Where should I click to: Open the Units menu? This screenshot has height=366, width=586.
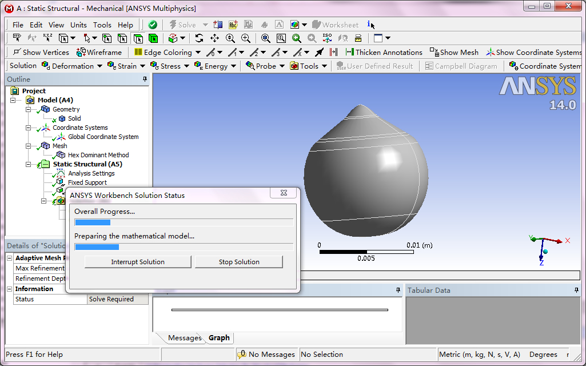coord(78,25)
